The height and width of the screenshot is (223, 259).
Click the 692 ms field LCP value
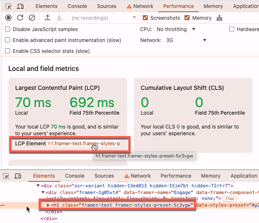tap(92, 102)
